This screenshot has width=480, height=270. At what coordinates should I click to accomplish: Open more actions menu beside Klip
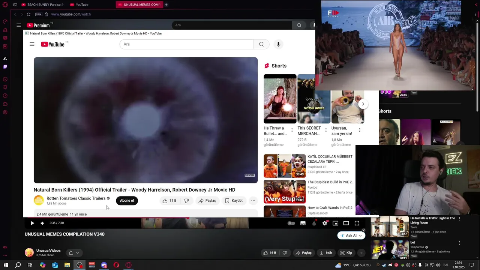[361, 253]
